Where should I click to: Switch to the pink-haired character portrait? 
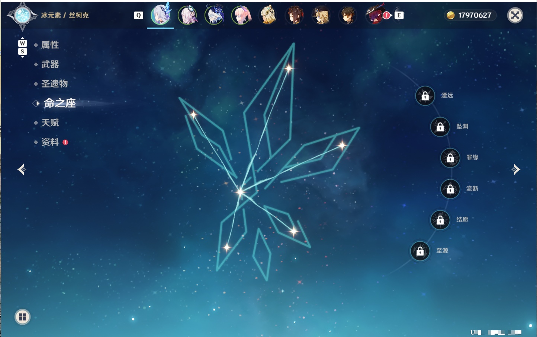click(x=241, y=15)
